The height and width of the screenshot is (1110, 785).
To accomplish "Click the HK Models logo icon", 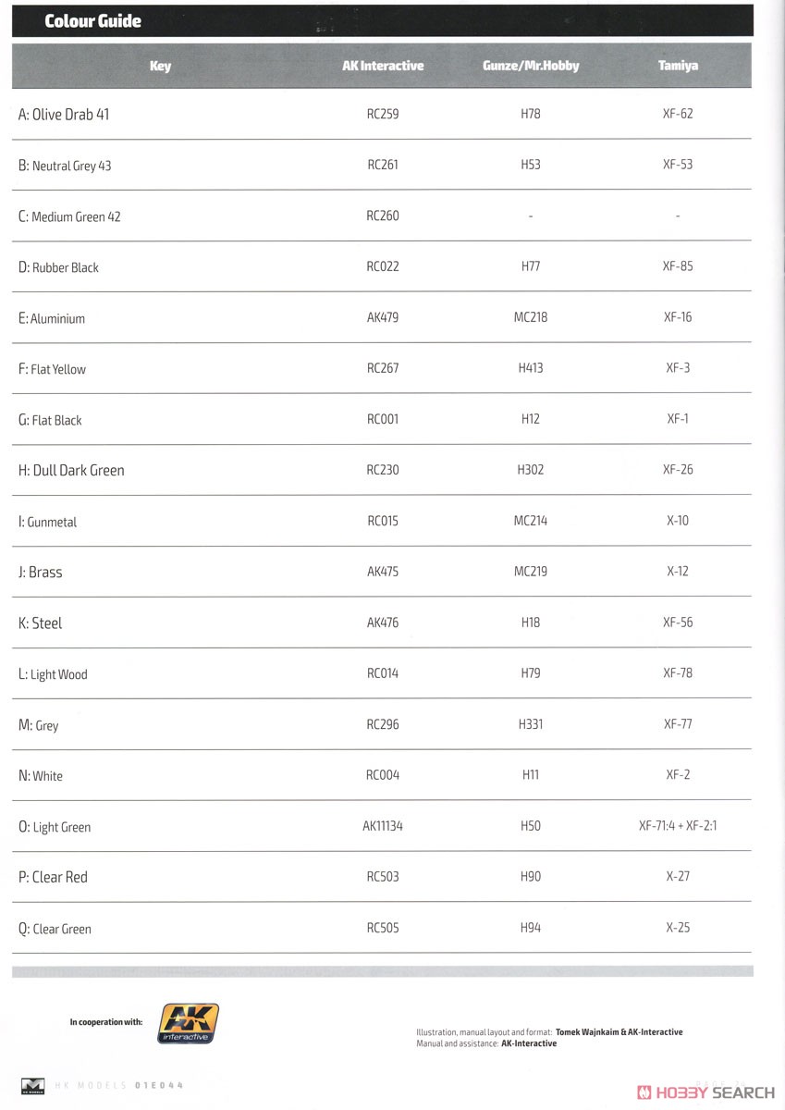I will pyautogui.click(x=32, y=1085).
